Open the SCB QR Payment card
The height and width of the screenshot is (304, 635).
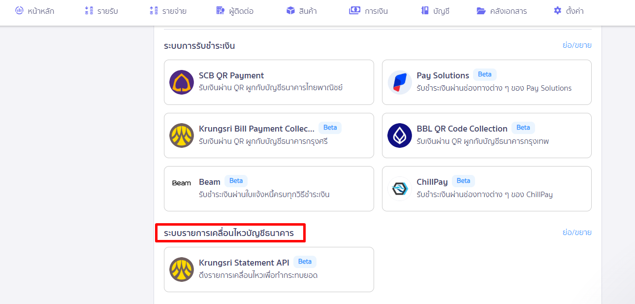269,82
